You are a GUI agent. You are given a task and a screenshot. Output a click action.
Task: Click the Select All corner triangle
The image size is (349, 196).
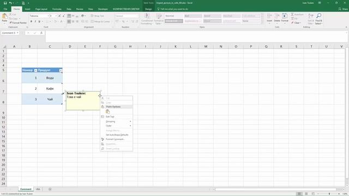(4, 46)
